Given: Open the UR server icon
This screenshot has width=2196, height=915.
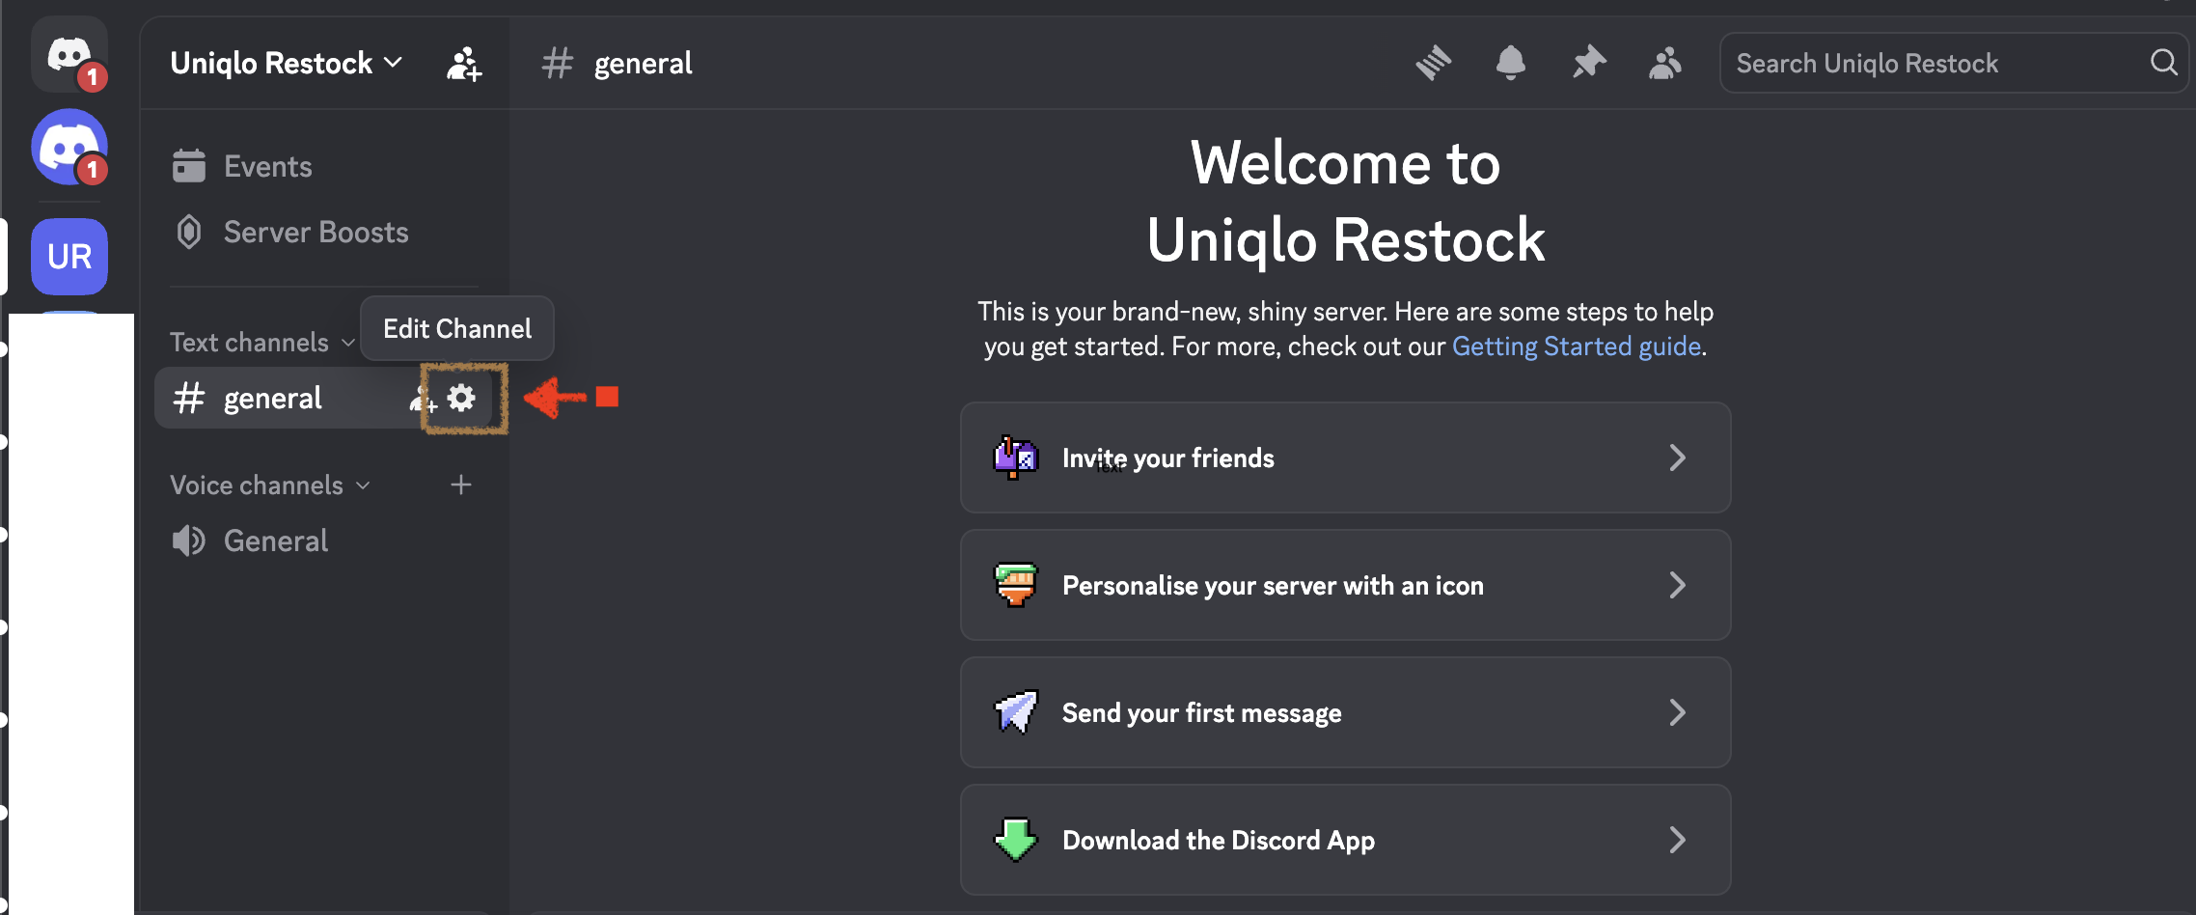Looking at the screenshot, I should [x=69, y=257].
